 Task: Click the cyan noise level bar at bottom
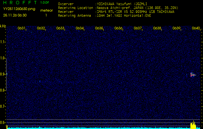click(97, 128)
